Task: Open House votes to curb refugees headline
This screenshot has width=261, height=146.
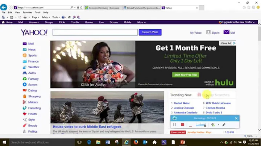Action: 87,127
